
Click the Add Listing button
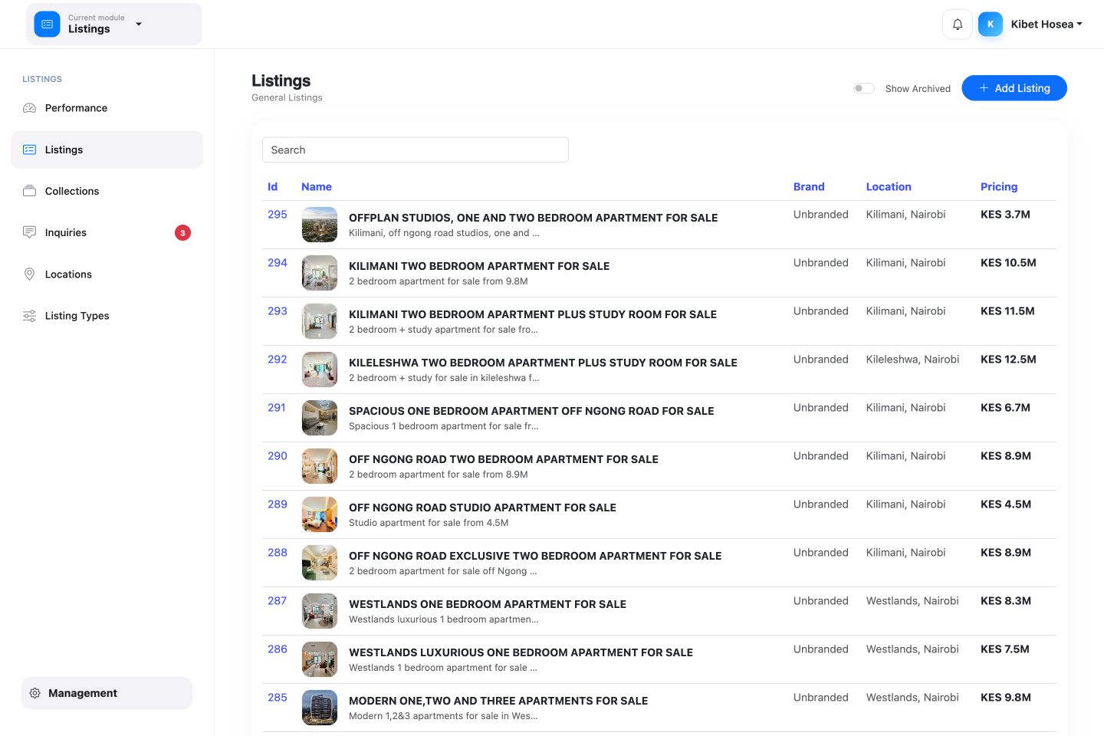pos(1014,88)
